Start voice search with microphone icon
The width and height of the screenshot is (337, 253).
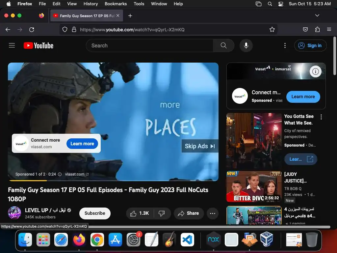[246, 45]
